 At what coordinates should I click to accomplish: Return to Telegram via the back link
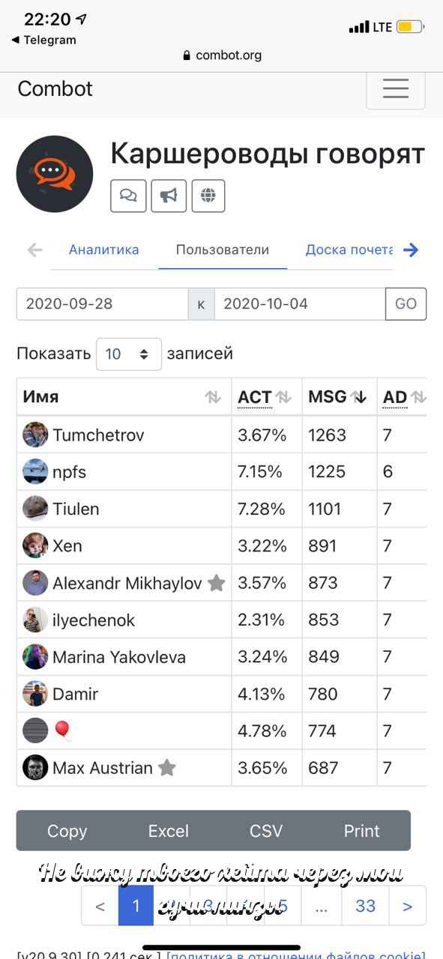pos(44,40)
